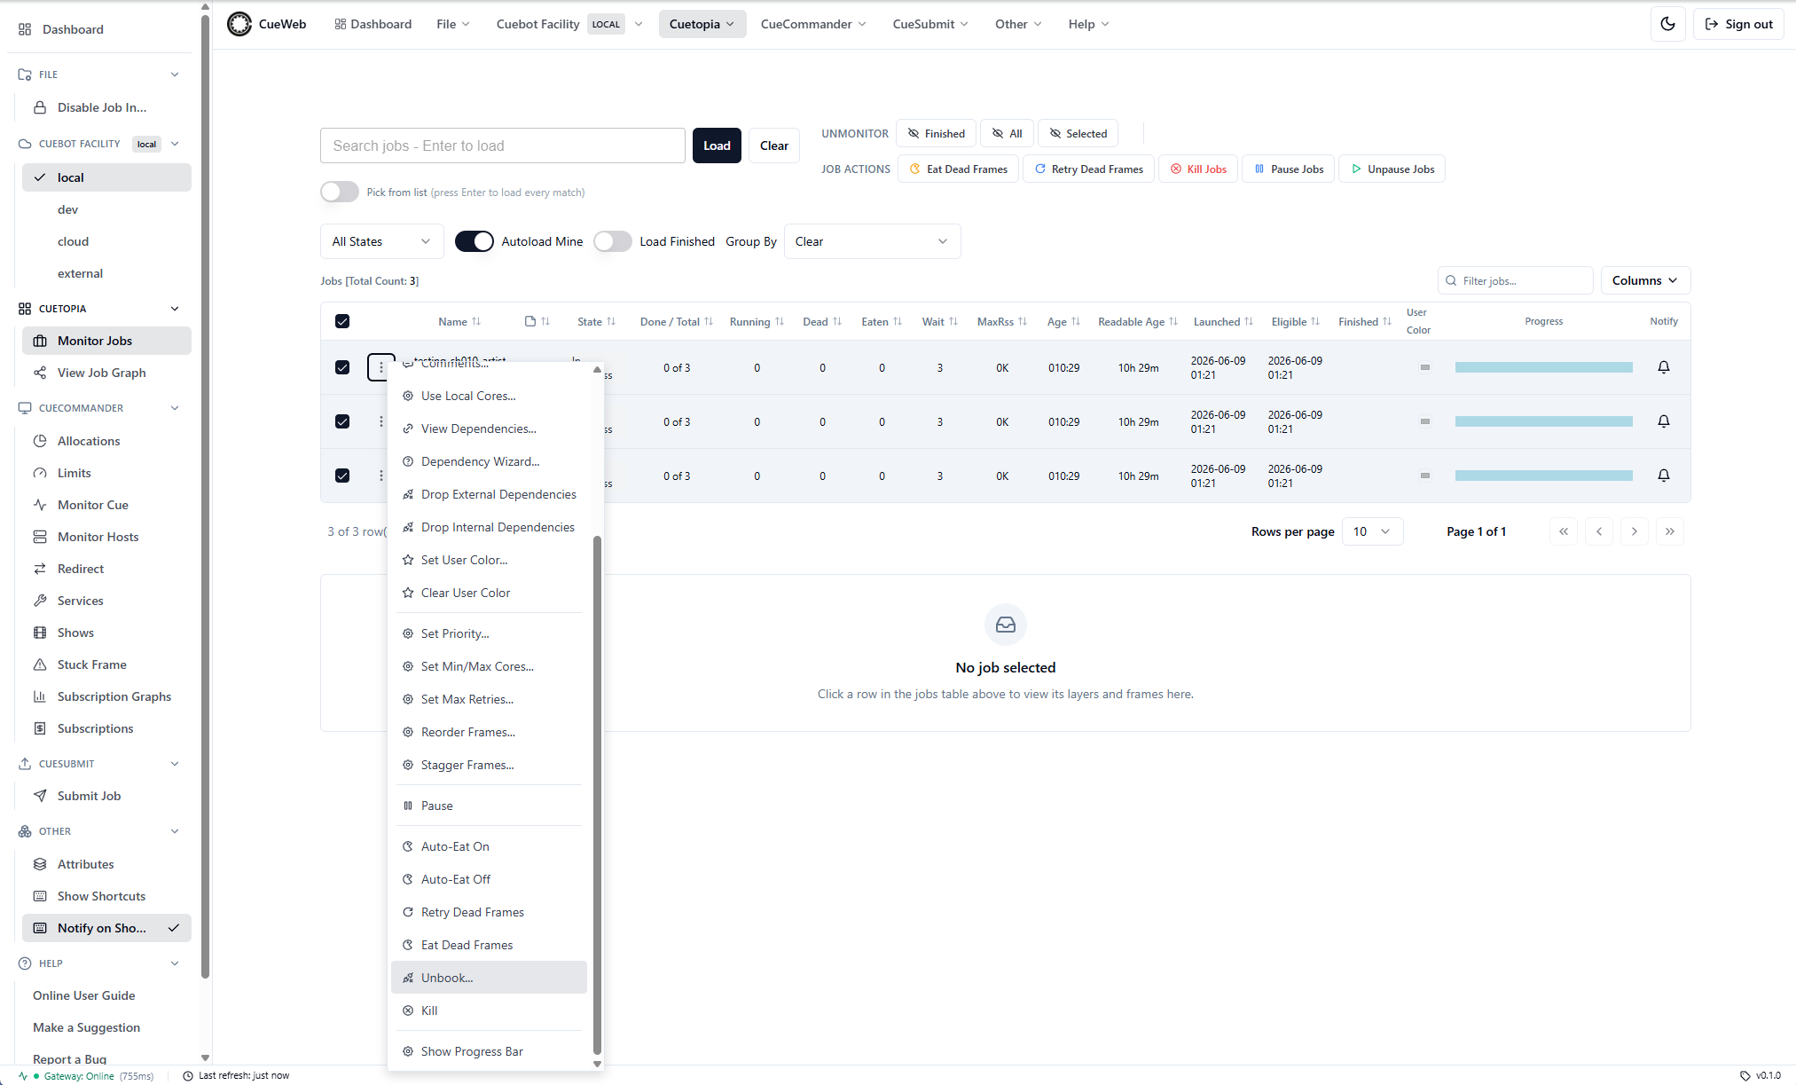Image resolution: width=1796 pixels, height=1085 pixels.
Task: Click the Load button
Action: pyautogui.click(x=717, y=145)
